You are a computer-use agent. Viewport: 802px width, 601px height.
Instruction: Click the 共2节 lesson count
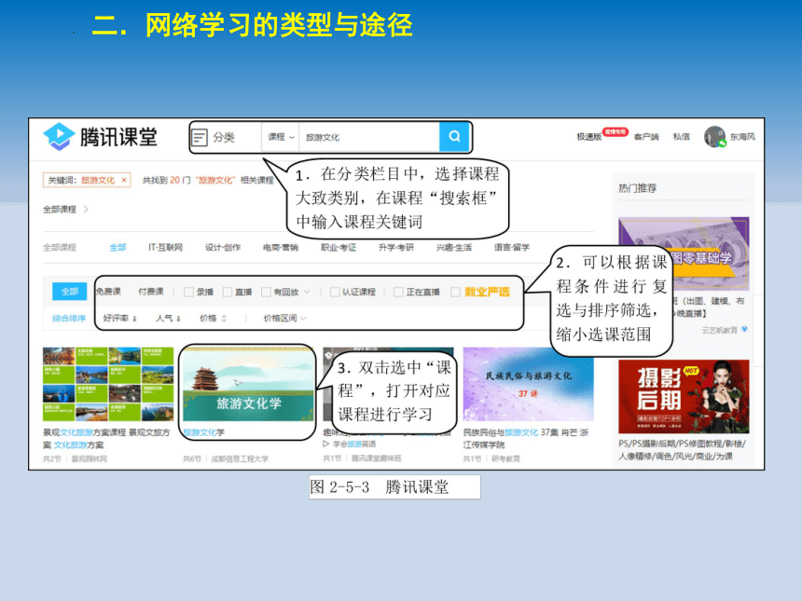[x=51, y=459]
